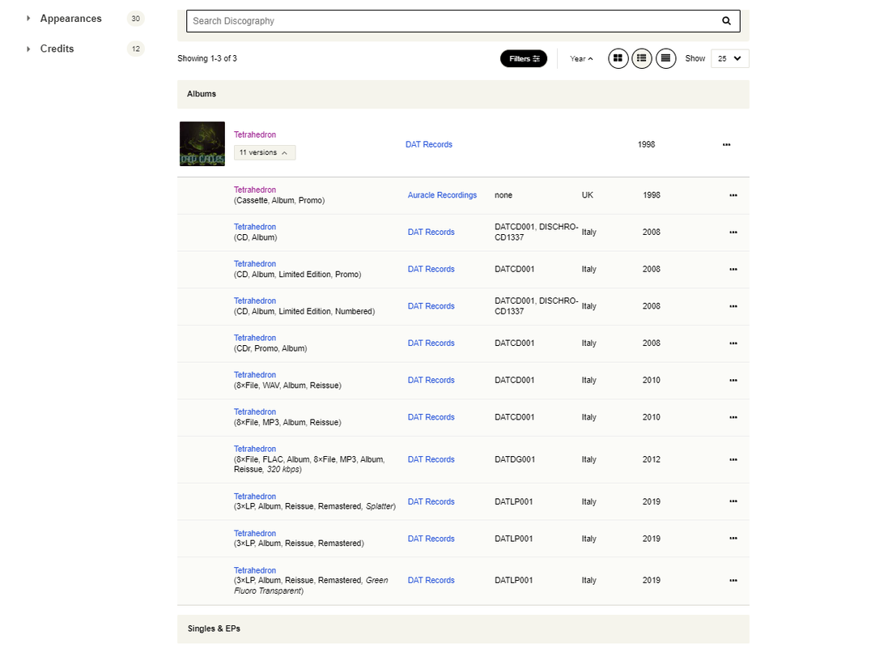Expand the Credits section
Viewport: 871px width, 648px height.
pos(28,49)
